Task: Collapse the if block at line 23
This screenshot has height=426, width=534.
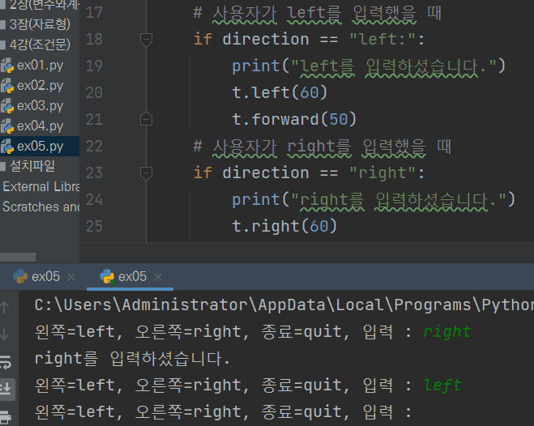Action: coord(146,173)
